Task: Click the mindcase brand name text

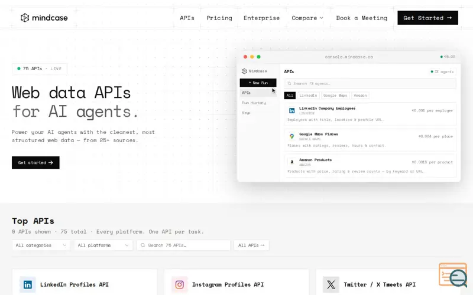Action: click(50, 18)
